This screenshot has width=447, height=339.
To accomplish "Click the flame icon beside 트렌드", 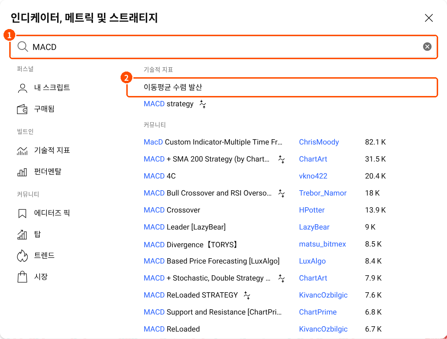I will 22,256.
